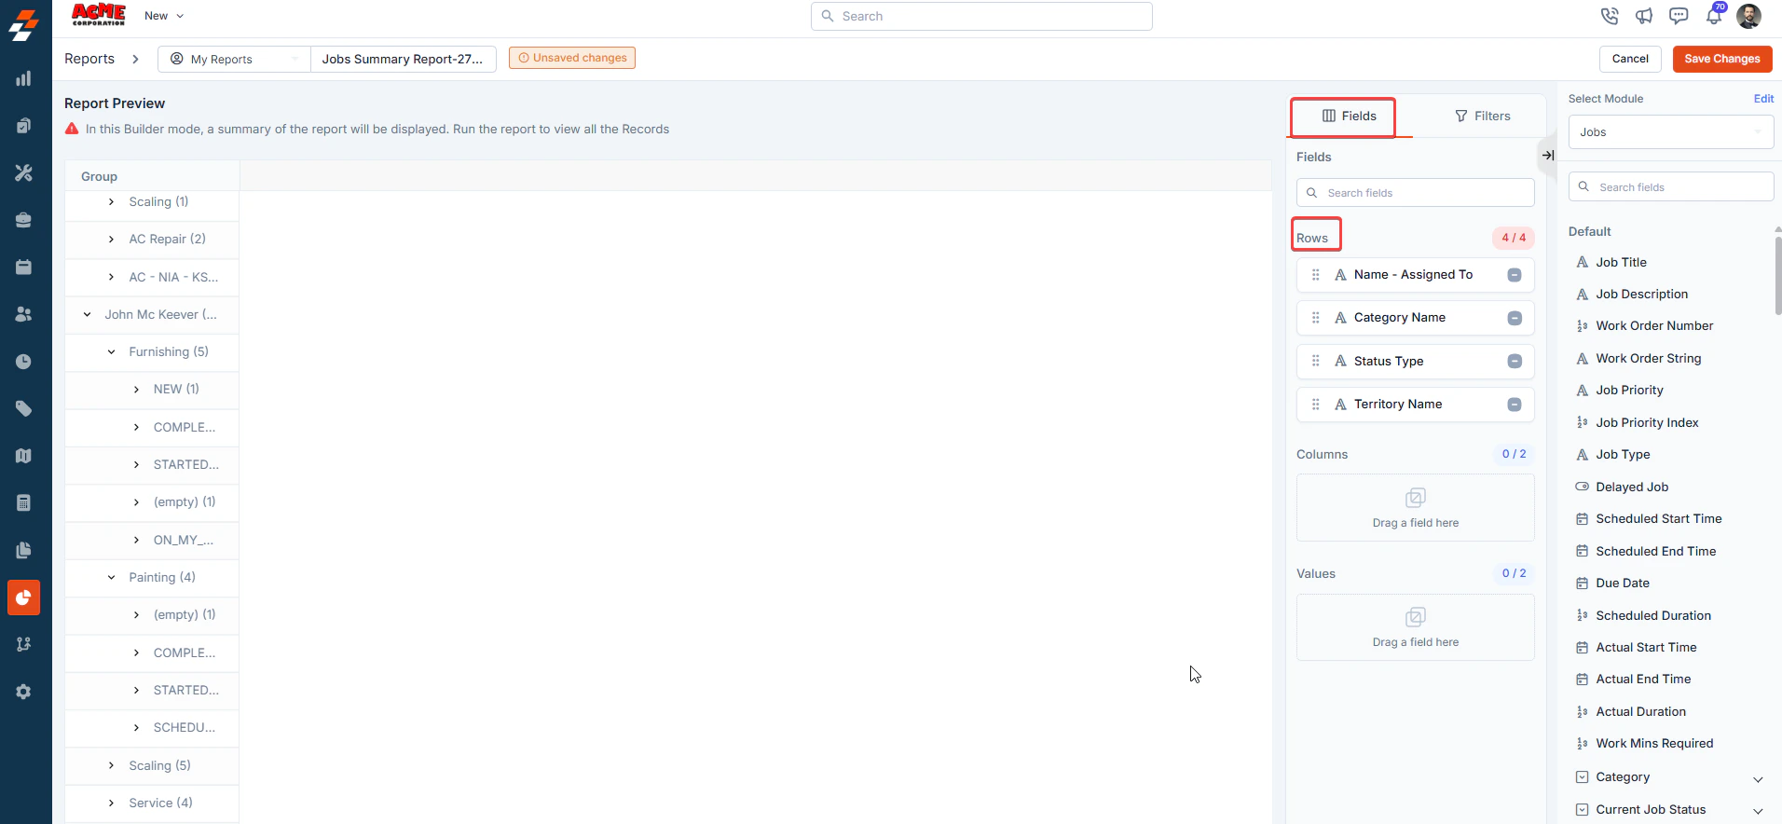The image size is (1782, 824).
Task: Switch to the Filters tab
Action: (1482, 117)
